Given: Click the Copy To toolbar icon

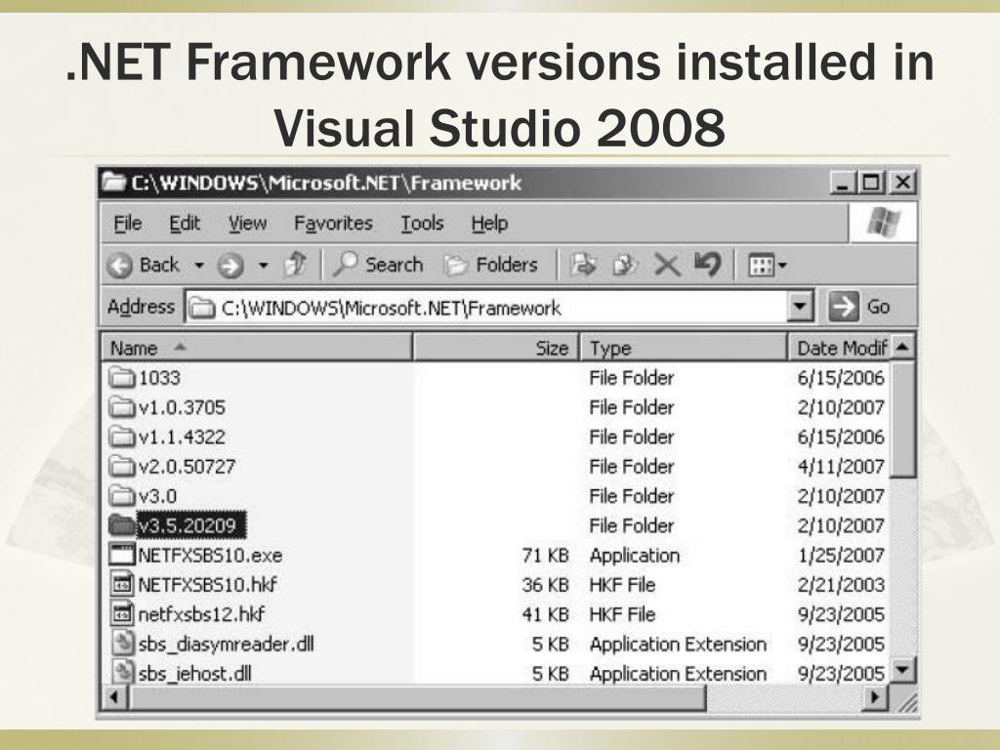Looking at the screenshot, I should [625, 265].
